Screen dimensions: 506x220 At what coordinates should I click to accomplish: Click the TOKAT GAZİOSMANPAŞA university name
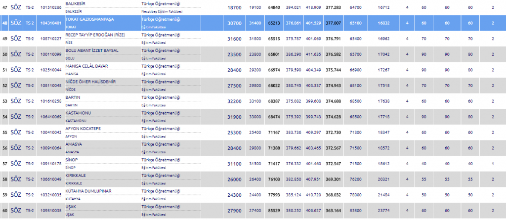coord(89,19)
